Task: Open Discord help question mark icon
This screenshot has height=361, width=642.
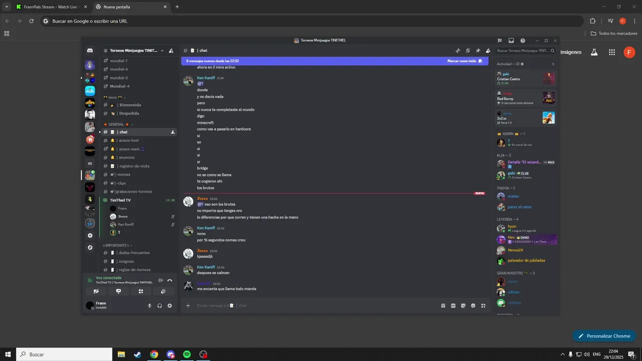Action: 523,41
